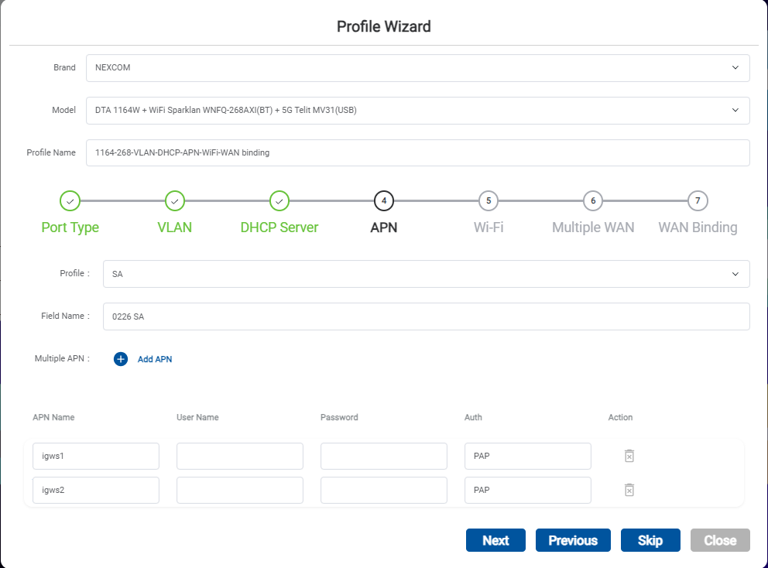Select the APN step label

[384, 228]
